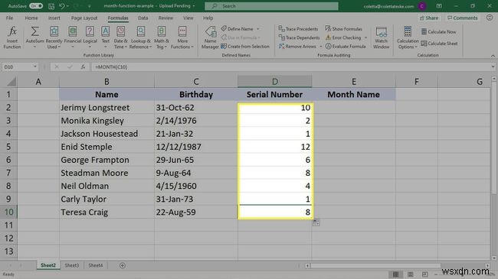Collapse the ribbon
The width and height of the screenshot is (498, 279).
[x=493, y=56]
